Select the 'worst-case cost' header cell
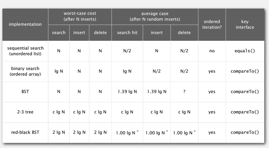Viewport: 269px width, 148px height. [79, 16]
